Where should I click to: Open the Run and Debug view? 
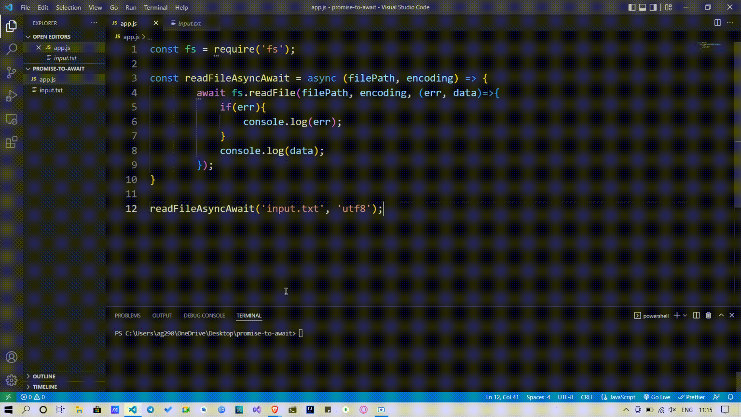[x=11, y=95]
